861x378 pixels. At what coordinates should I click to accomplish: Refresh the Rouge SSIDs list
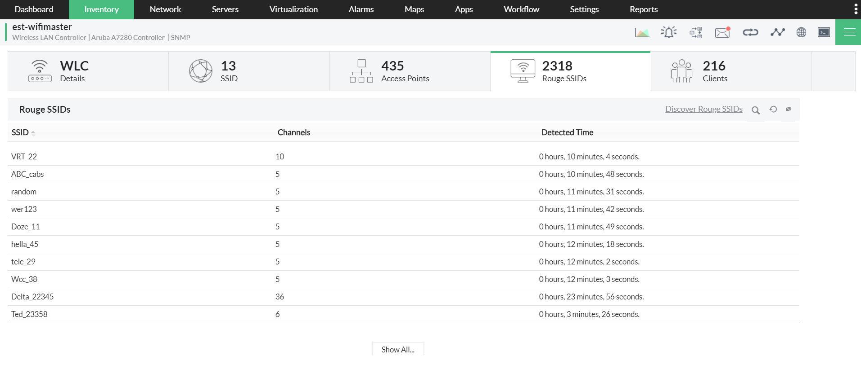(x=773, y=109)
